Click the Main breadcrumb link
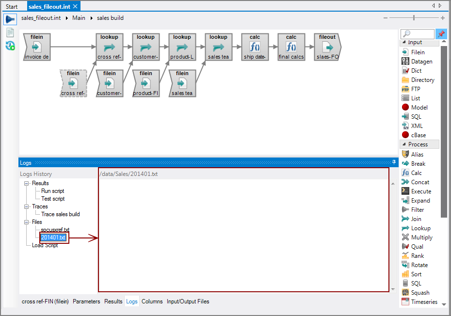This screenshot has width=451, height=316. (79, 18)
